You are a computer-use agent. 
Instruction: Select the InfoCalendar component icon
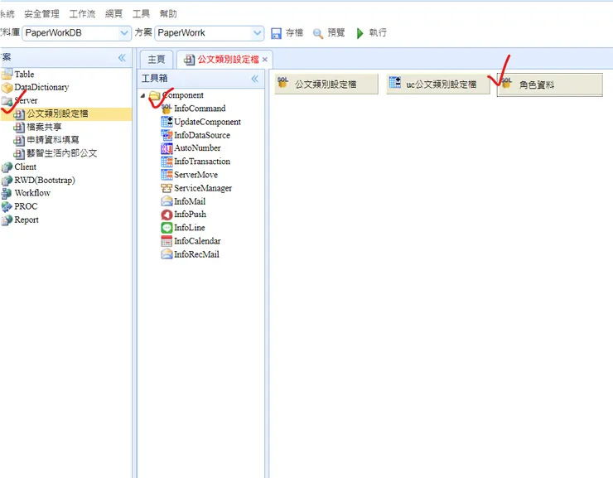(167, 241)
